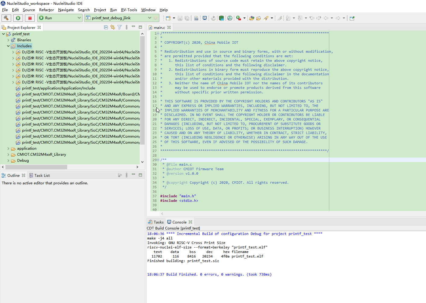Click the open folder task icon
Viewport: 426px width, 303px height.
[x=258, y=18]
